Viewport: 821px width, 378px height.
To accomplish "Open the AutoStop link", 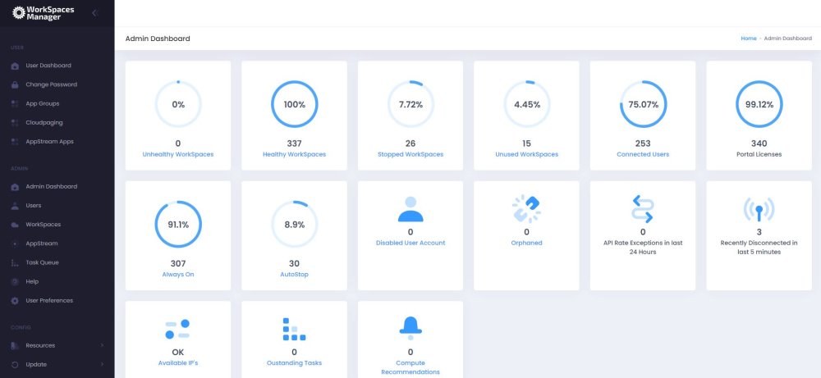I will [294, 275].
